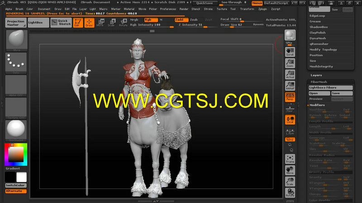Open the Document menu
The height and width of the screenshot is (203, 362).
[x=44, y=9]
